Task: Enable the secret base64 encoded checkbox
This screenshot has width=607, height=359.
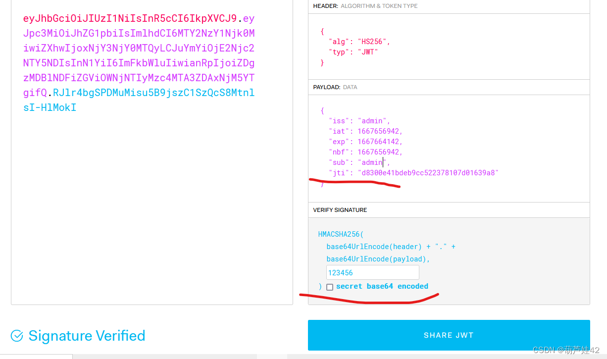Action: [x=330, y=287]
